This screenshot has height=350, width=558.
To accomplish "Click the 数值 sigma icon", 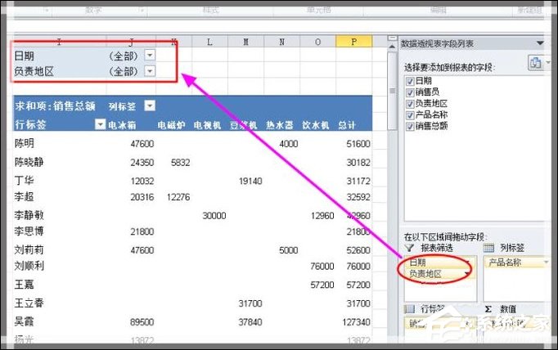I will click(x=488, y=309).
